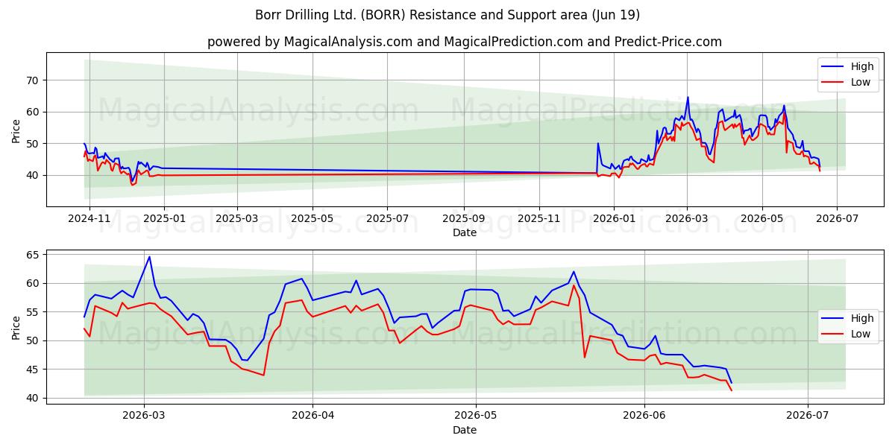This screenshot has height=447, width=895.
Task: Click the '2025-09' x-axis label in top chart
Action: [x=464, y=219]
